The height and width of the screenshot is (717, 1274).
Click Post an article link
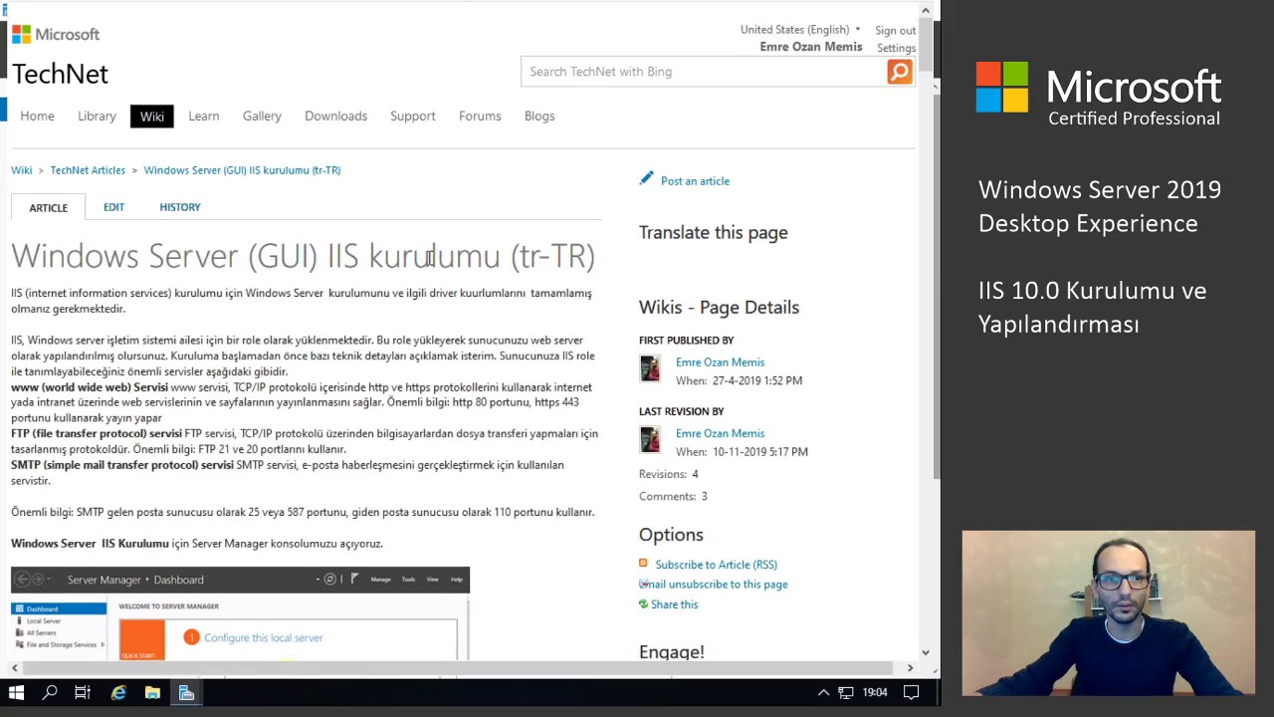coord(695,181)
